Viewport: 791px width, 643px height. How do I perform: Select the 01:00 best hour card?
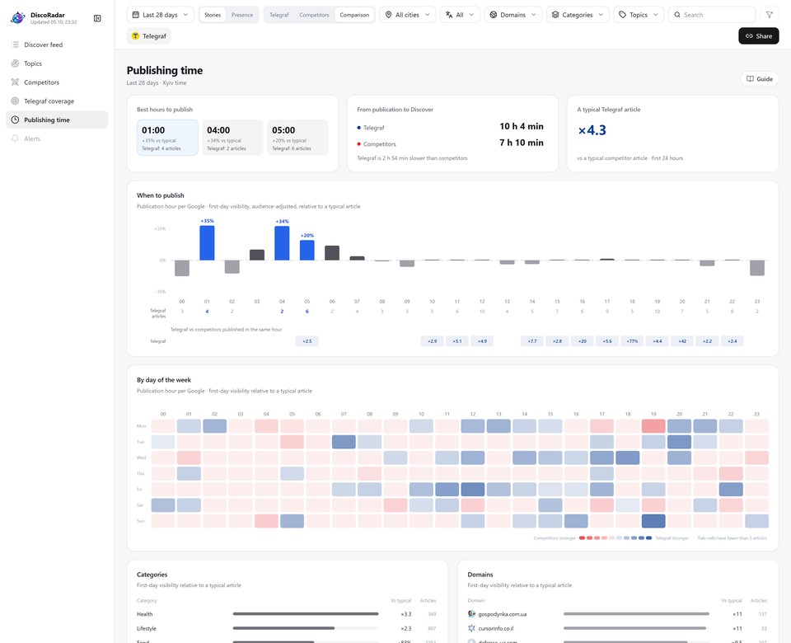tap(167, 138)
